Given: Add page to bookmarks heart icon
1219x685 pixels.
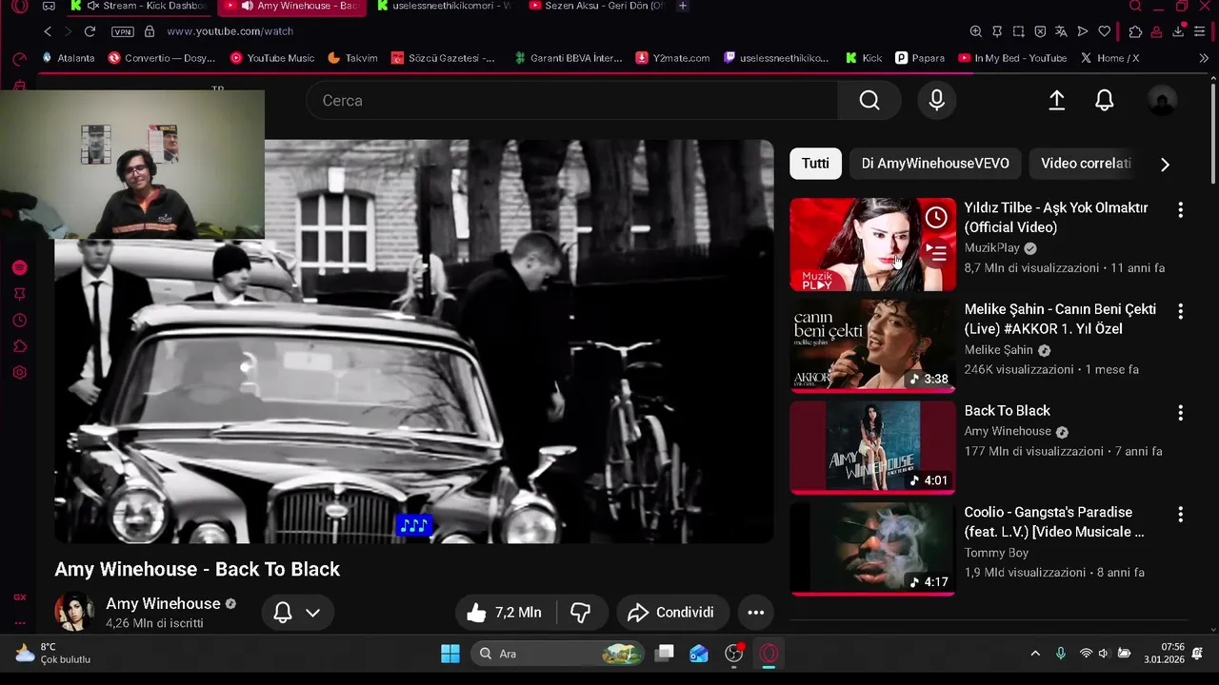Looking at the screenshot, I should tap(1105, 31).
